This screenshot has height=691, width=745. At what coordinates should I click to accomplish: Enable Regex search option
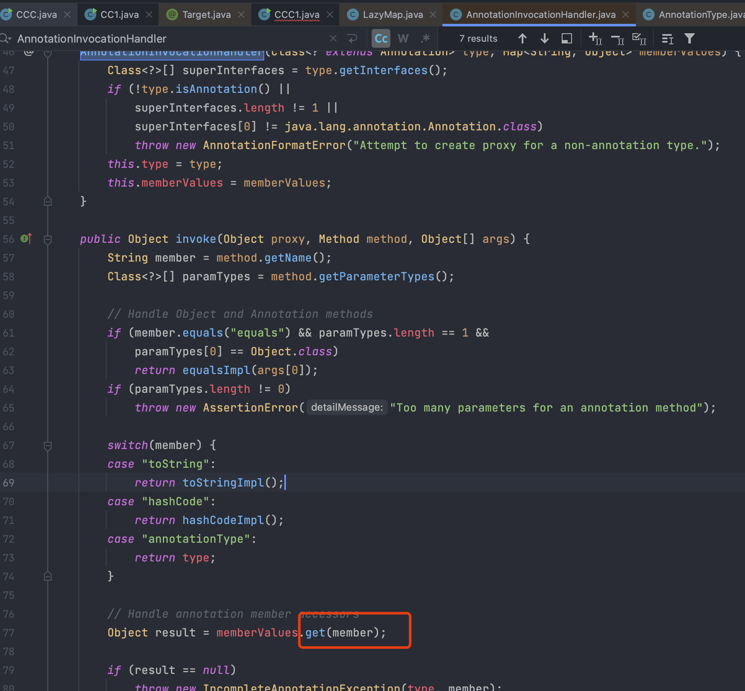(425, 39)
